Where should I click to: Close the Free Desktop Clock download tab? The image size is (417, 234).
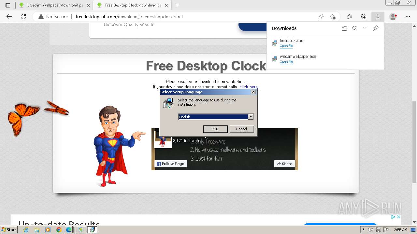pyautogui.click(x=166, y=5)
